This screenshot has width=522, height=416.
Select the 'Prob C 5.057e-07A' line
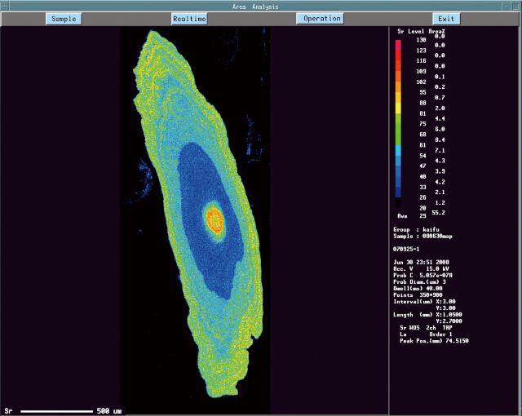tap(422, 276)
